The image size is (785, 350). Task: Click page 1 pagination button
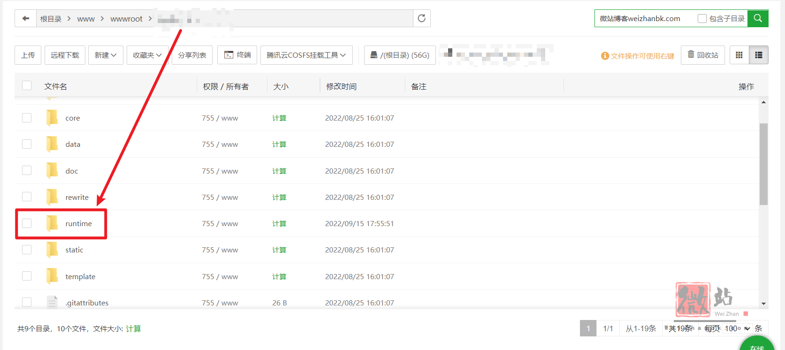point(588,328)
